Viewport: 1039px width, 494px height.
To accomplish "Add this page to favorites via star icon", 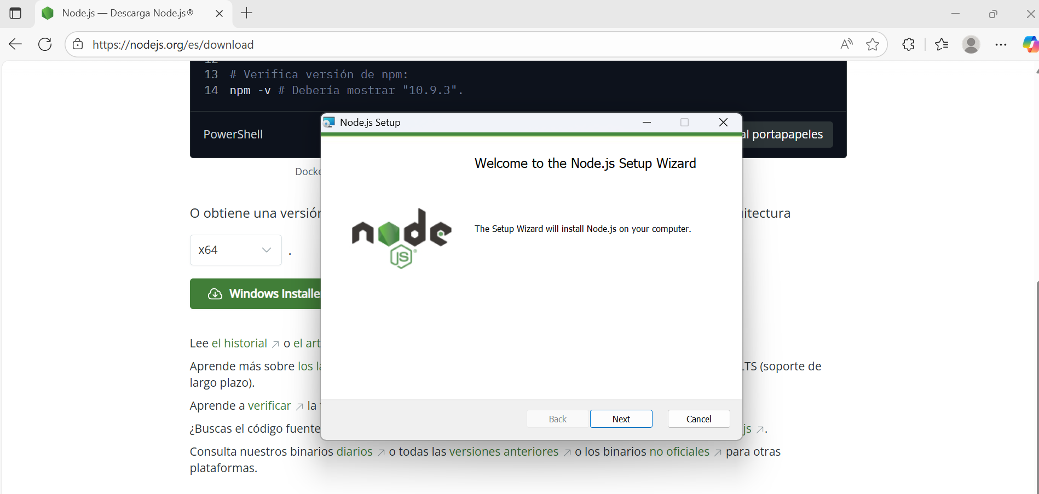I will 873,44.
